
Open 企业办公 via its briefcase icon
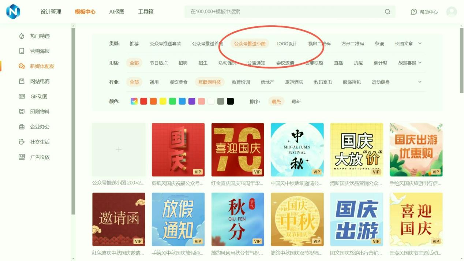(22, 127)
